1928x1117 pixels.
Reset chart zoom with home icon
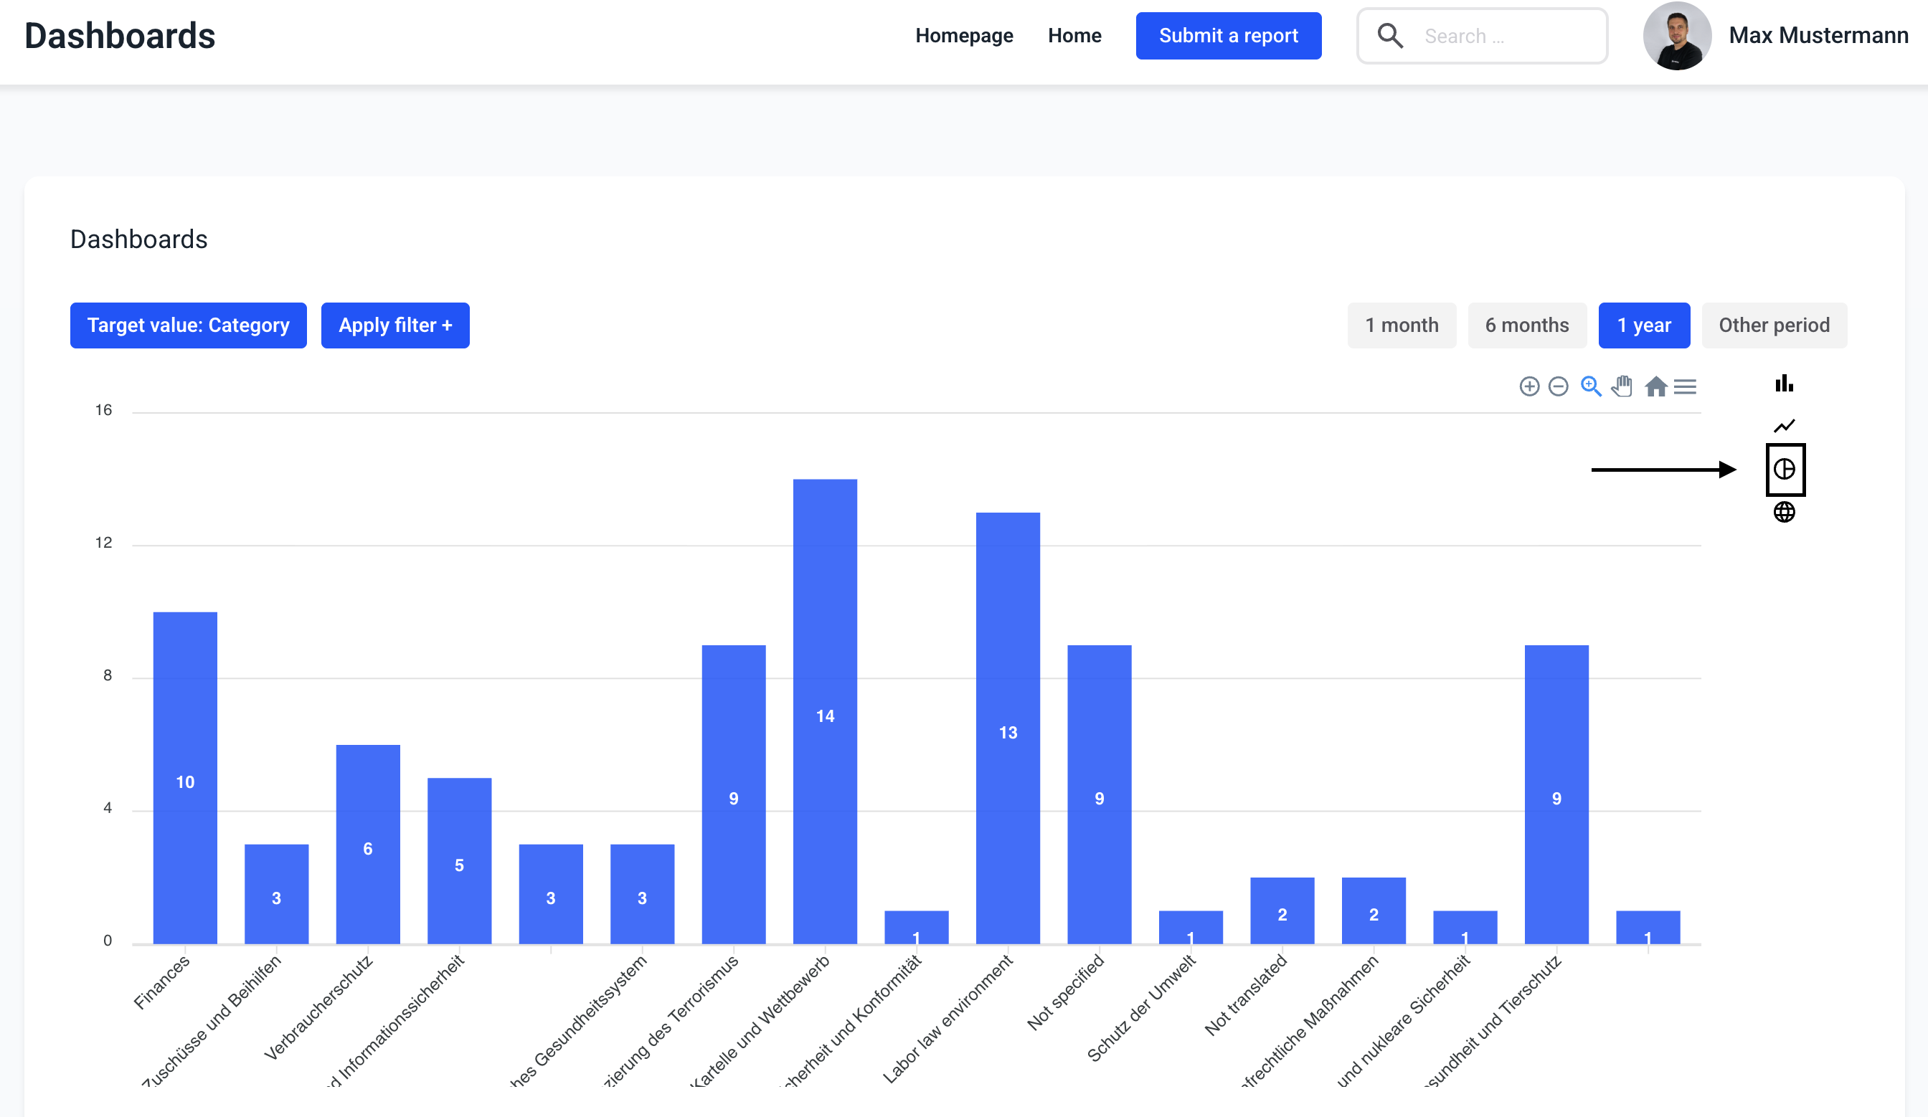(1655, 386)
